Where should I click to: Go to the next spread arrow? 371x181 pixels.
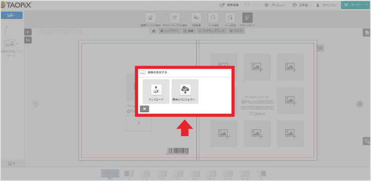point(360,104)
